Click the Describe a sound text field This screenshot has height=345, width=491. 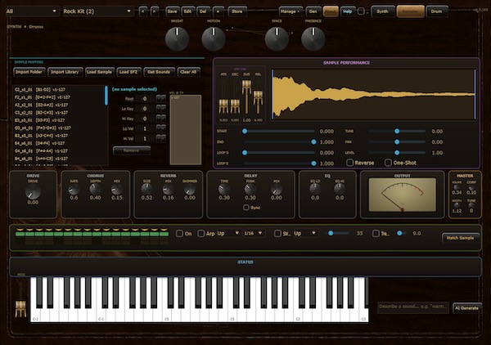point(413,307)
